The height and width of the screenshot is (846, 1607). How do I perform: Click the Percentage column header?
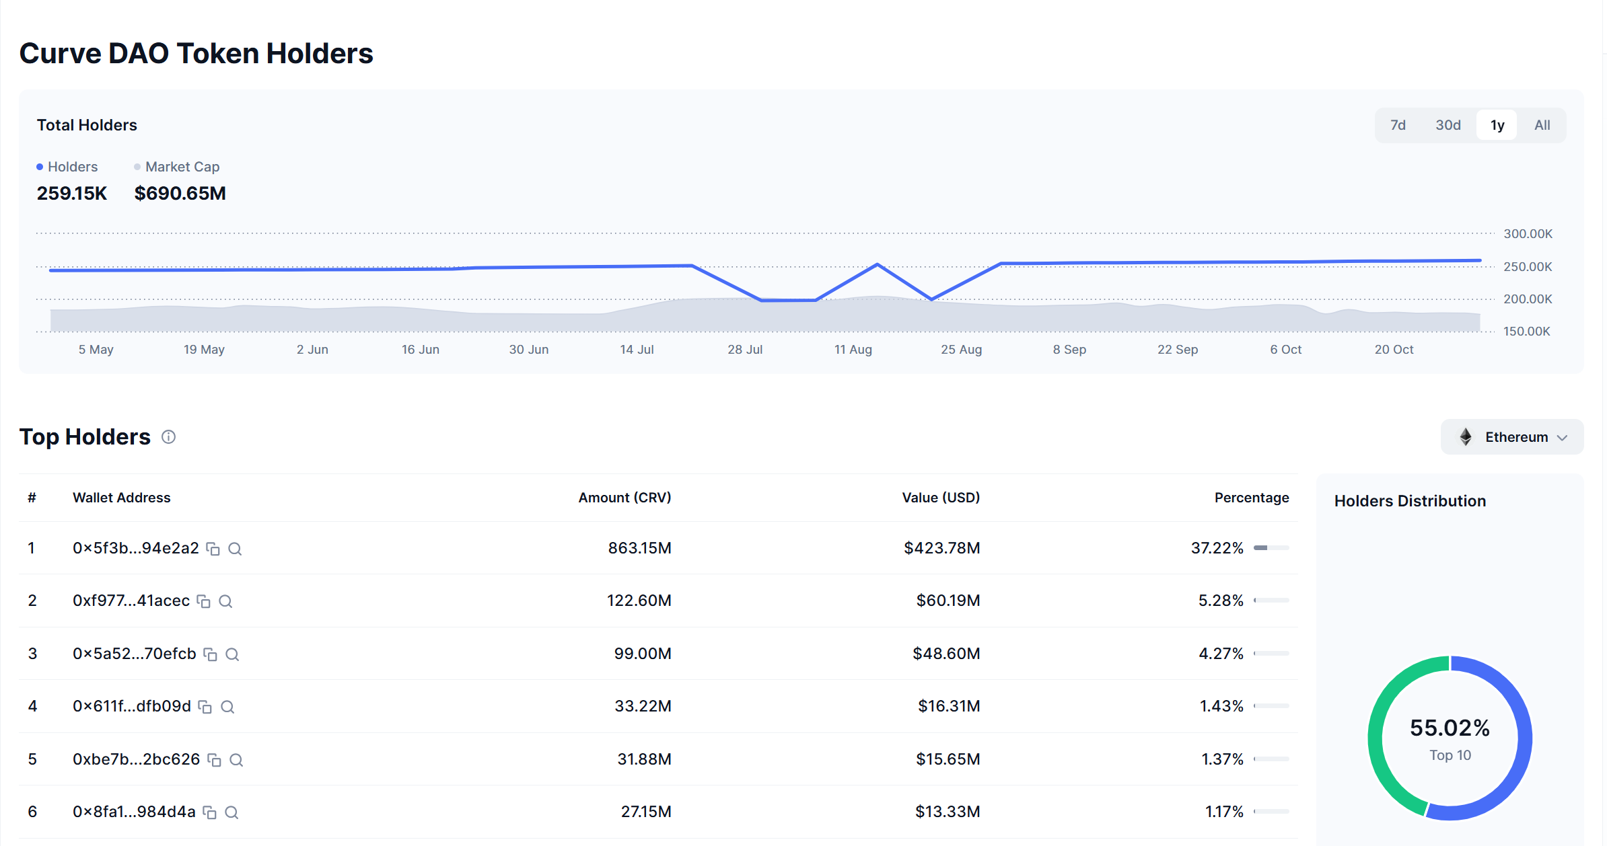coord(1251,498)
